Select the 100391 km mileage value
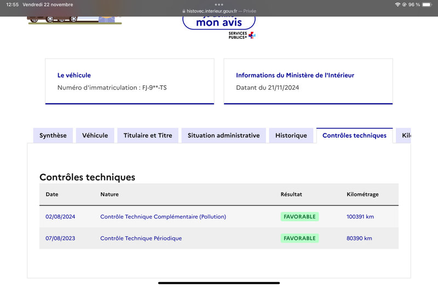The width and height of the screenshot is (438, 287). tap(360, 216)
